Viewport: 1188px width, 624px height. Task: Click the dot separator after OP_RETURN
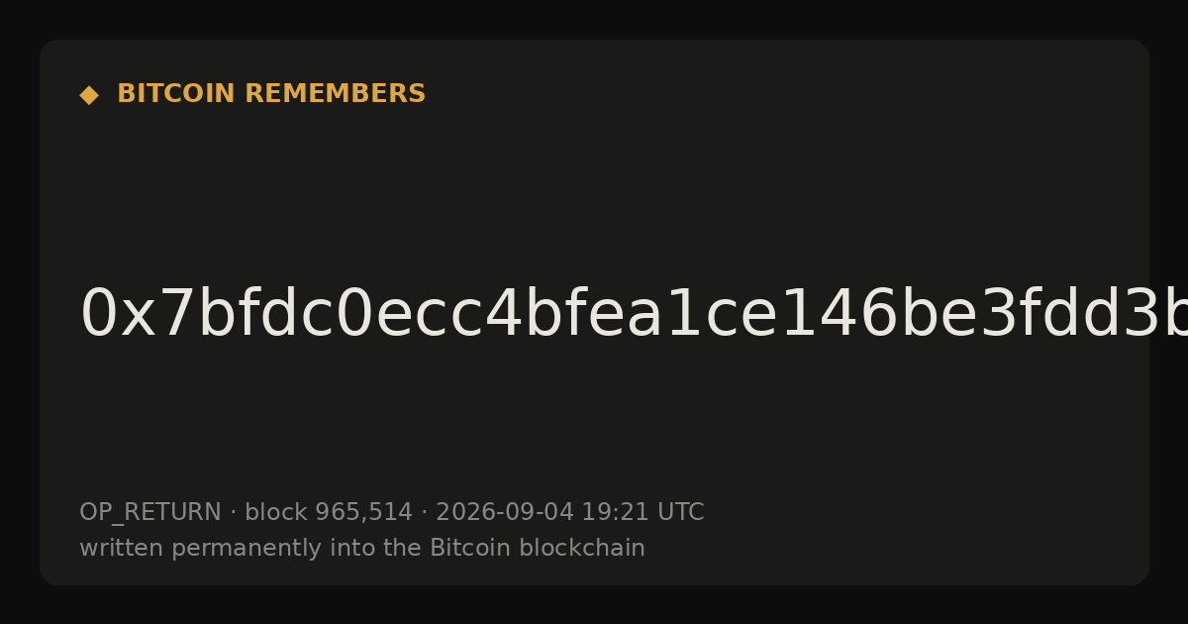234,513
